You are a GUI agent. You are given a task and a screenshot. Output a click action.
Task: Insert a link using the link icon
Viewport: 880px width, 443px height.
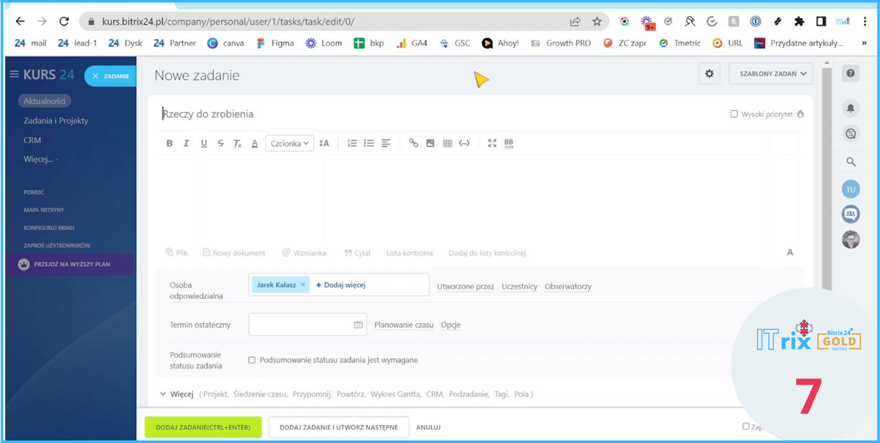click(x=413, y=143)
